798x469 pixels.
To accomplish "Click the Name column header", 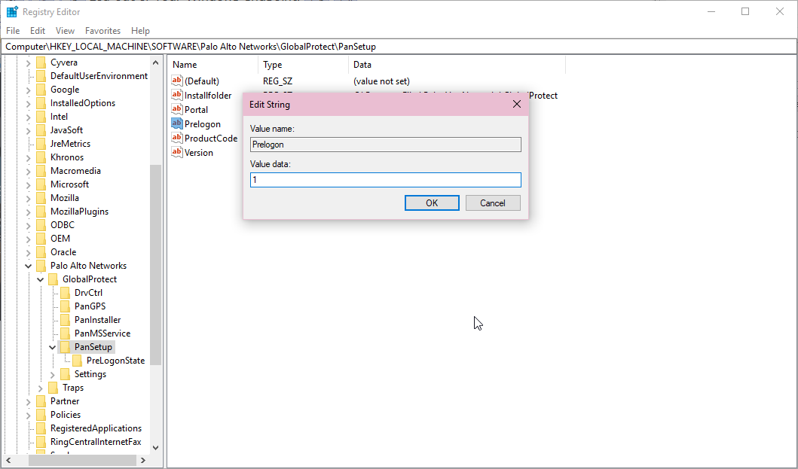I will [213, 65].
